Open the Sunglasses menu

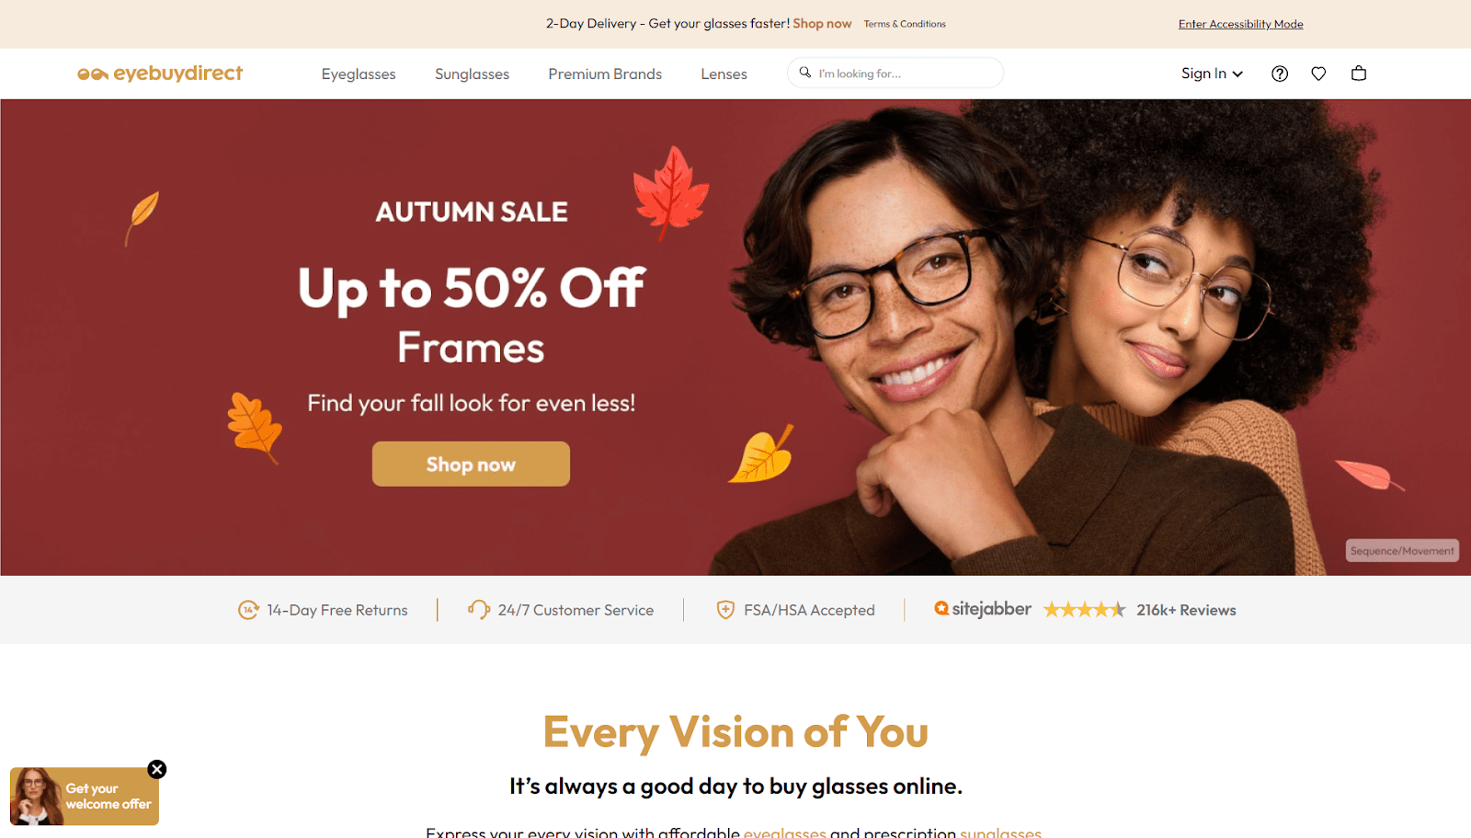point(472,74)
